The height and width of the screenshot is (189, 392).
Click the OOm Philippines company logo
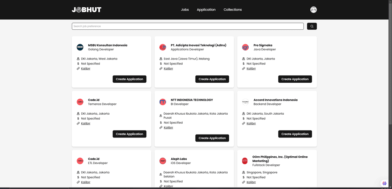click(x=245, y=161)
